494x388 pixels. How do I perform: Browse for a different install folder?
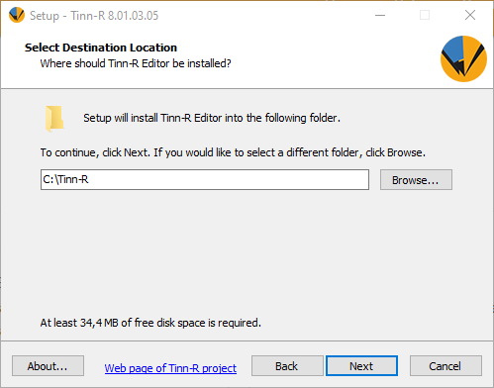[416, 180]
